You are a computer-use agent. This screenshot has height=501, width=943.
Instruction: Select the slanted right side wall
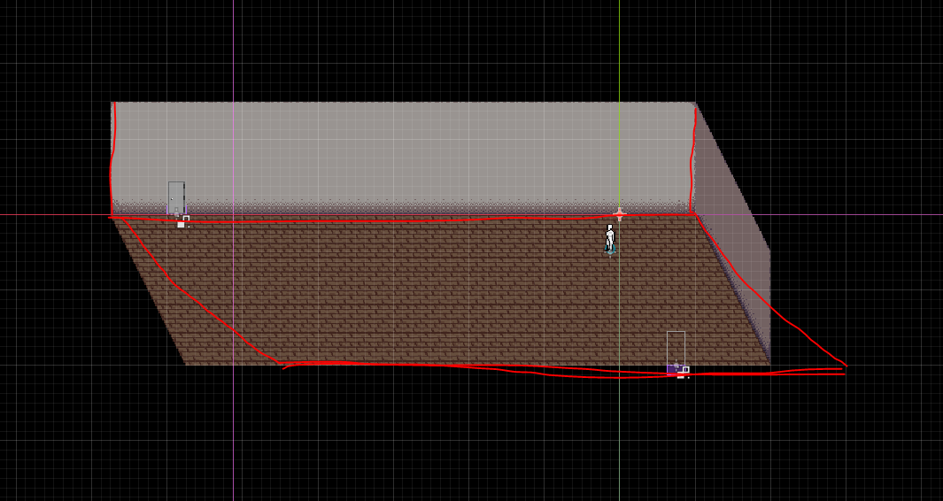(732, 232)
